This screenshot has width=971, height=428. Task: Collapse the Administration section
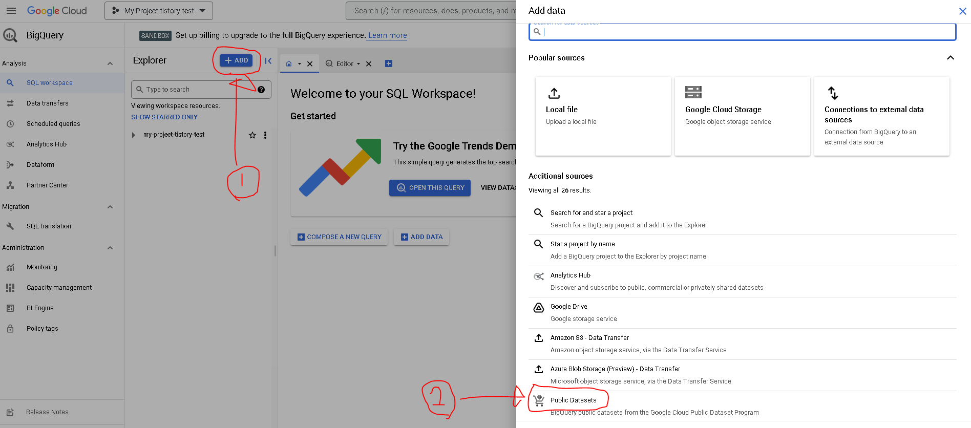(x=110, y=248)
